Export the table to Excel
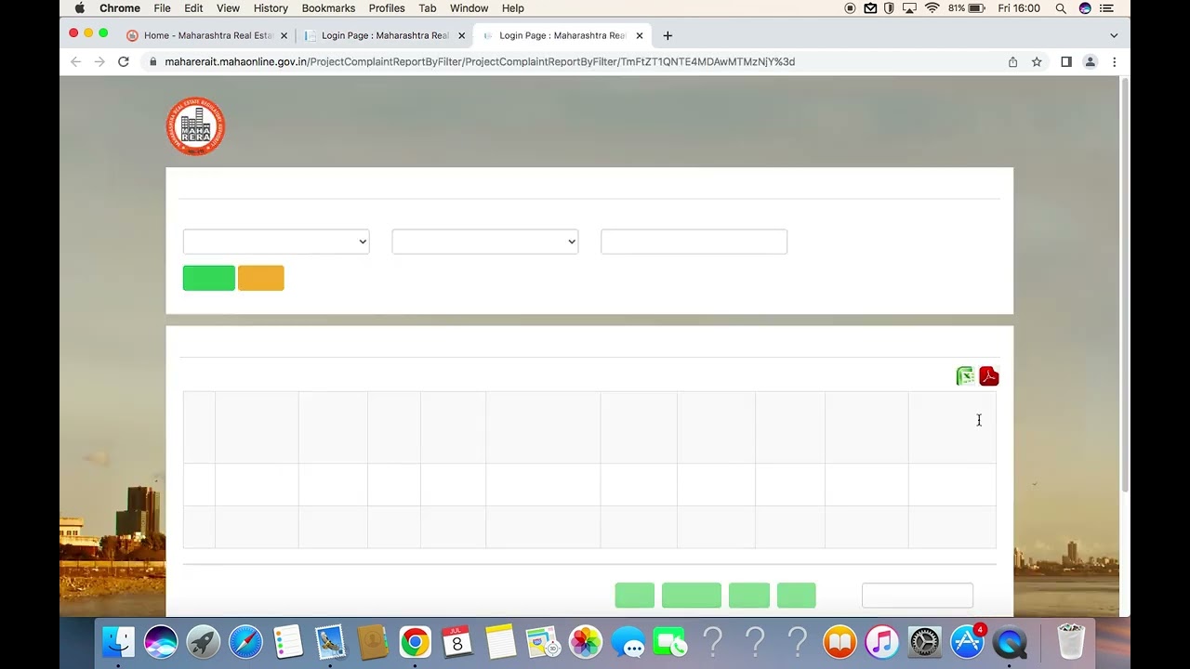The width and height of the screenshot is (1190, 669). 965,376
